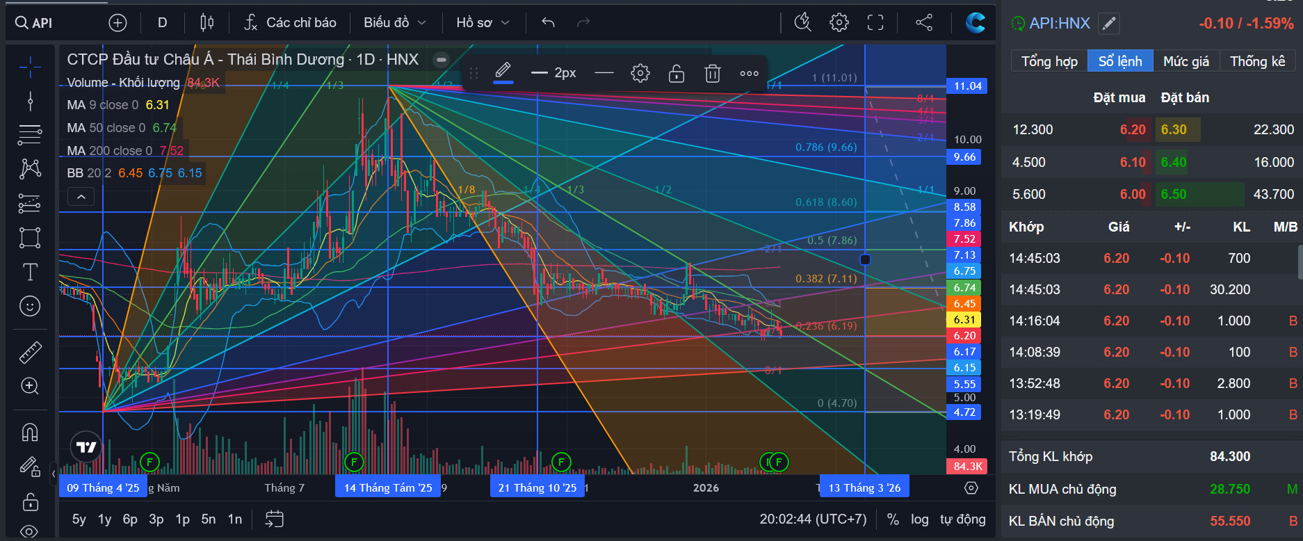Switch to Mức giá tab
Image resolution: width=1303 pixels, height=541 pixels.
1186,61
